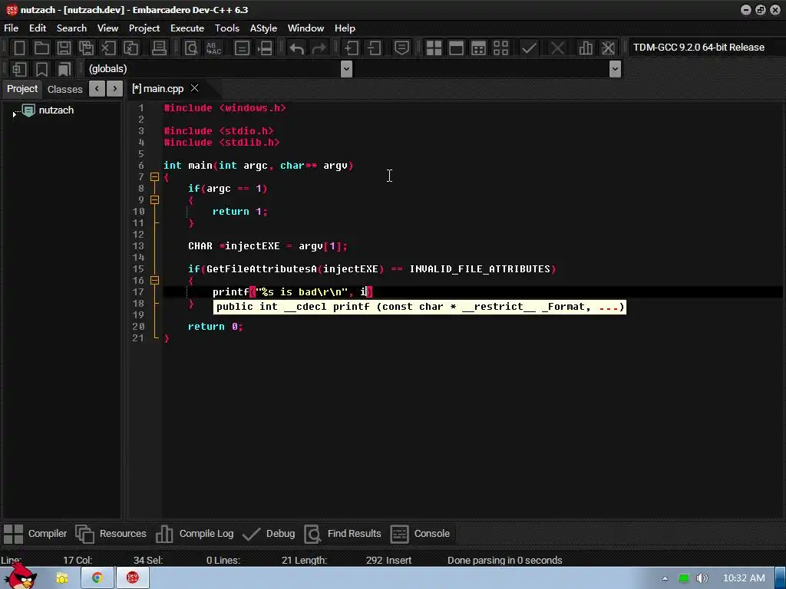
Task: Click the unindent icon
Action: tap(374, 48)
